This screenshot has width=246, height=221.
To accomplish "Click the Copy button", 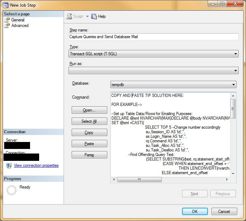I will (x=89, y=133).
